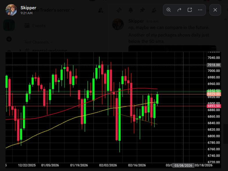The image size is (228, 171).
Task: Click the 7018.00 price label
Action: point(214,65)
